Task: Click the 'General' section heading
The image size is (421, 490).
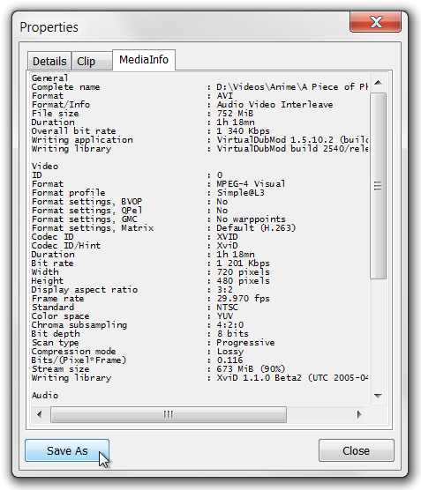Action: [x=49, y=78]
